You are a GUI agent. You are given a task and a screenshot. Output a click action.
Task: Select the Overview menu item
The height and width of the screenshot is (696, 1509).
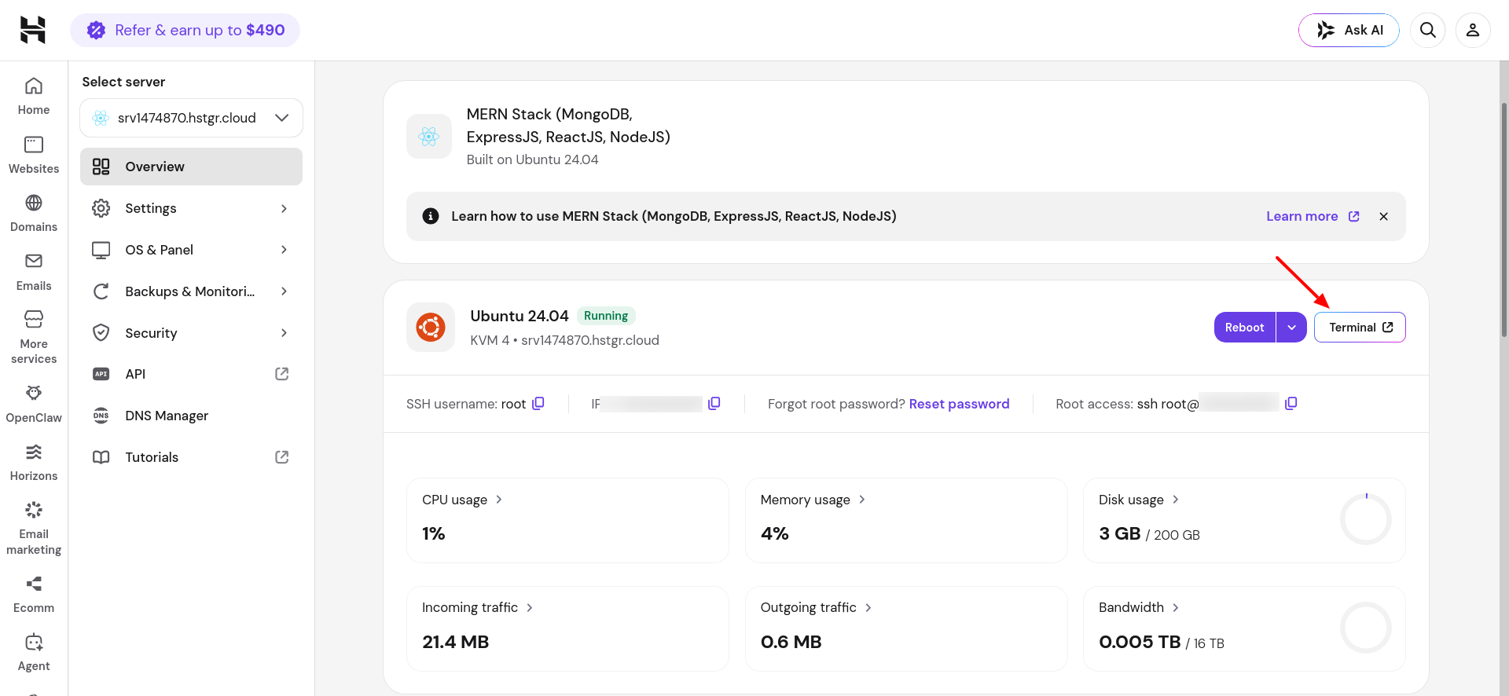point(191,167)
